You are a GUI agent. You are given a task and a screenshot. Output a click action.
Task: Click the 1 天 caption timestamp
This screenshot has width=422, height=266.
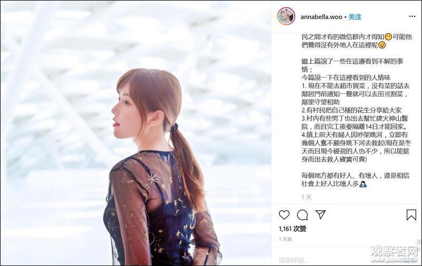click(306, 197)
